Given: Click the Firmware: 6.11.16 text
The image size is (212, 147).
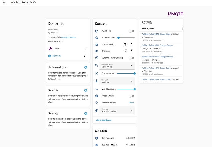Looking at the screenshot, I should point(56,41).
